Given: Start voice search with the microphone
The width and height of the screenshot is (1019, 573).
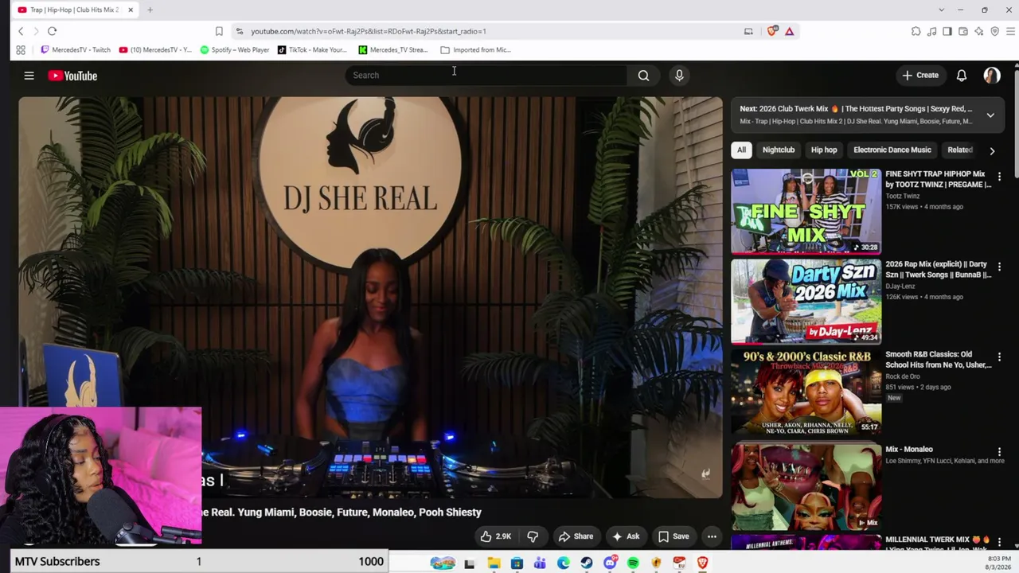Looking at the screenshot, I should click(679, 75).
